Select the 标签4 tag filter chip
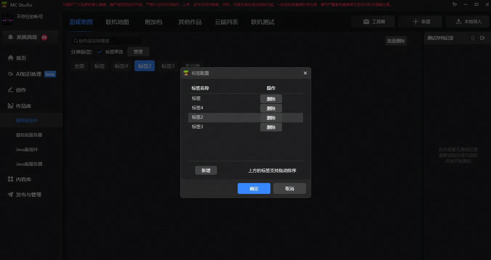The width and height of the screenshot is (491, 260). [121, 66]
